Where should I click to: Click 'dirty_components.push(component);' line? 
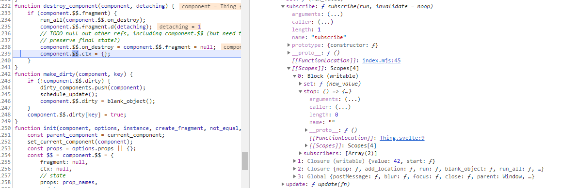93,87
